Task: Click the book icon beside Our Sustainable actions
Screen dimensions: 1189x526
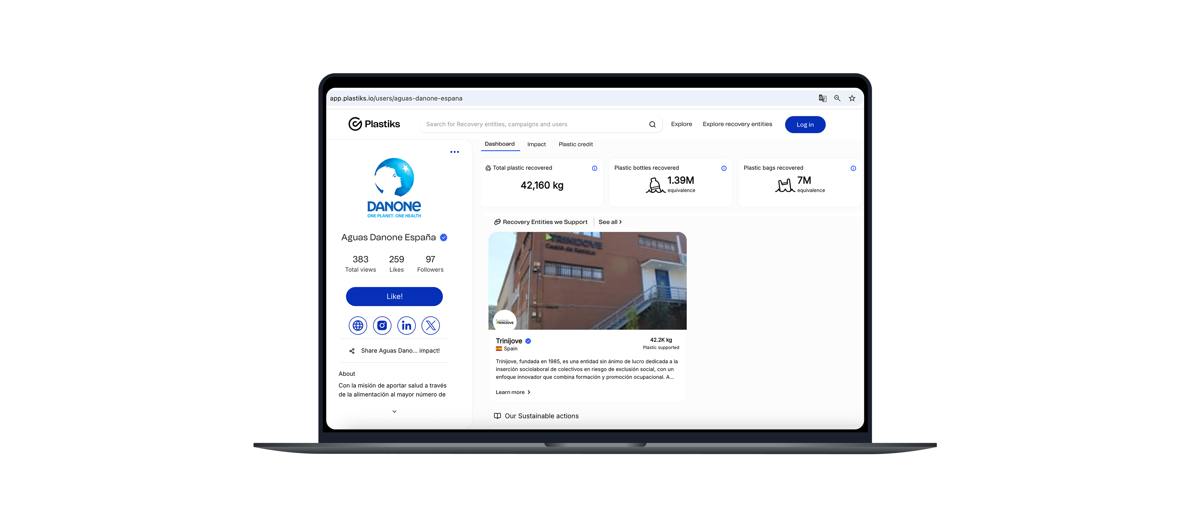Action: click(498, 416)
